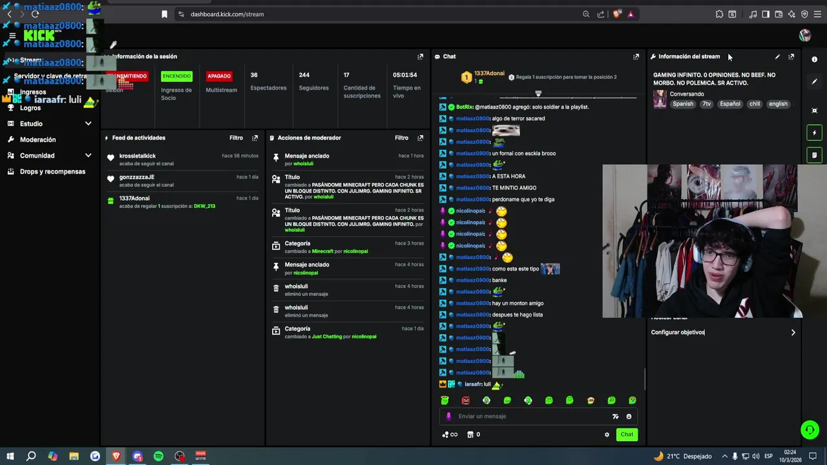This screenshot has height=465, width=827.
Task: Click the browser zoom magnifier icon
Action: coord(586,14)
